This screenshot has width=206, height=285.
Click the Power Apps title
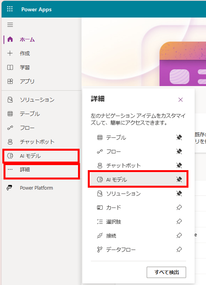pos(36,9)
